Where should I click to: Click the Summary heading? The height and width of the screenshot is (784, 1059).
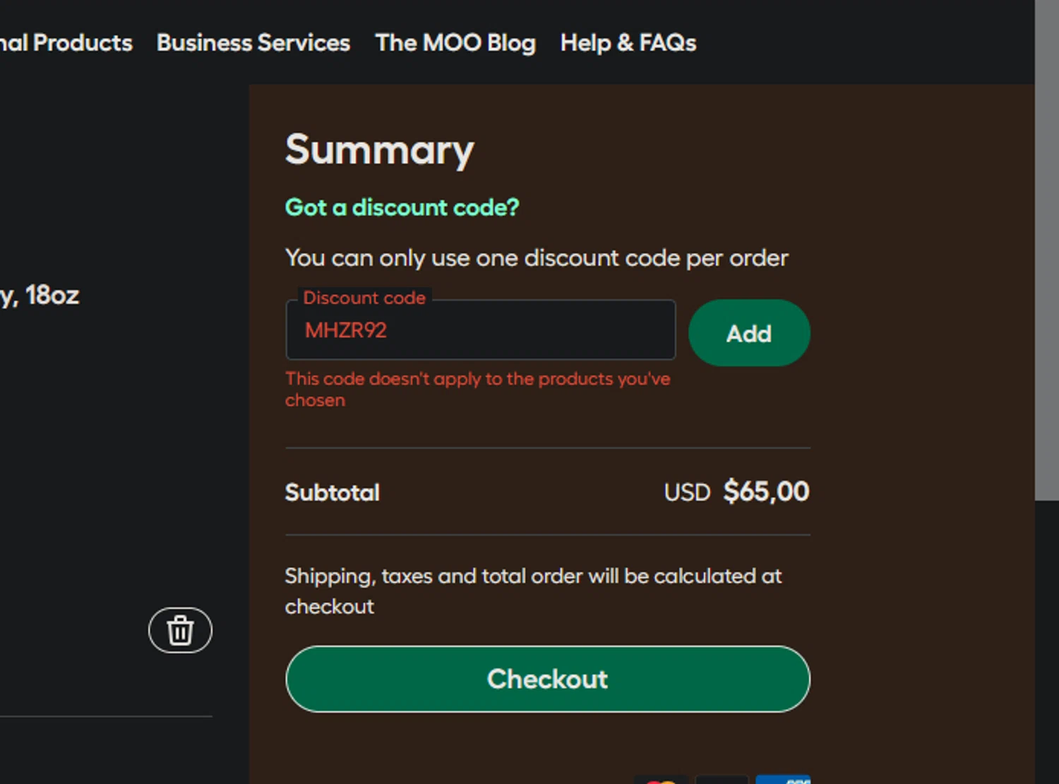coord(379,150)
